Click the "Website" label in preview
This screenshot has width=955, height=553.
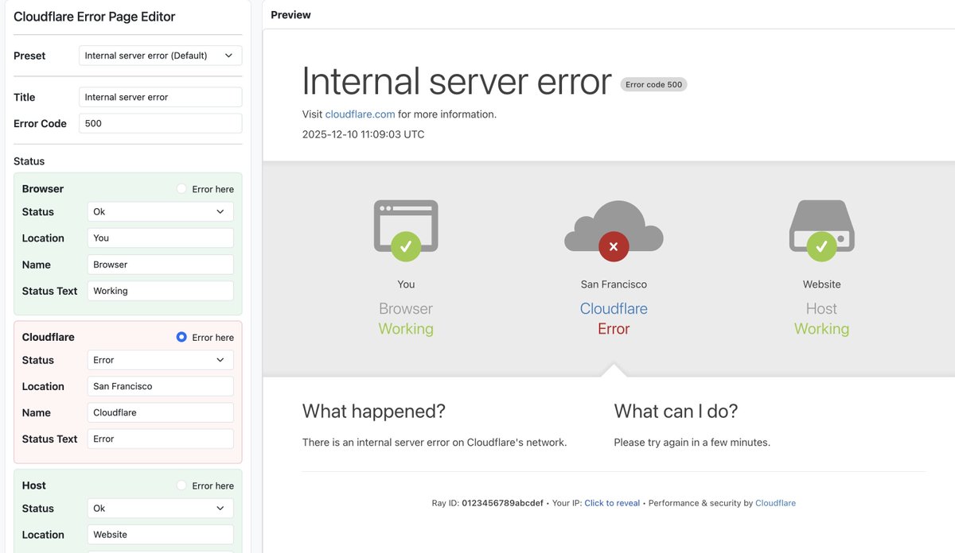(821, 284)
